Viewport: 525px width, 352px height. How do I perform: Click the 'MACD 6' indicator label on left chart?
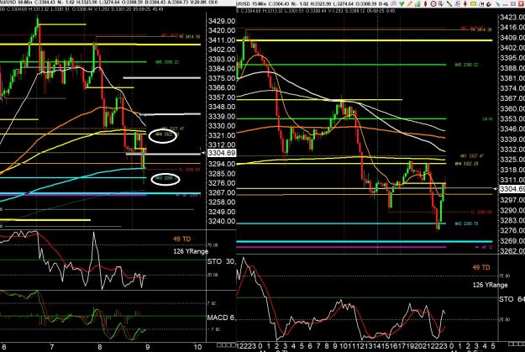click(221, 318)
